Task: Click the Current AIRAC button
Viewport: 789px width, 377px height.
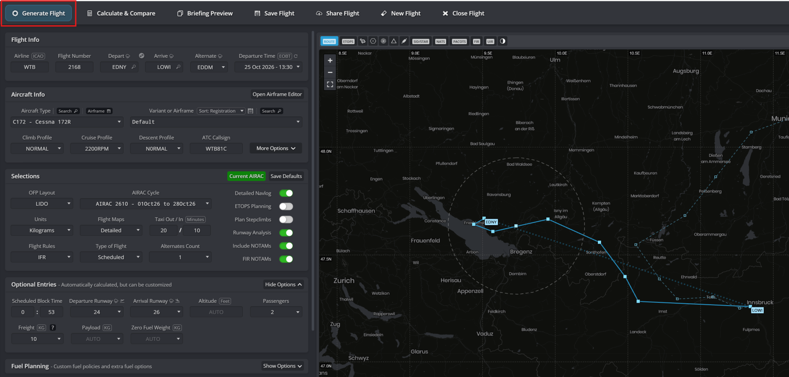Action: pyautogui.click(x=247, y=176)
